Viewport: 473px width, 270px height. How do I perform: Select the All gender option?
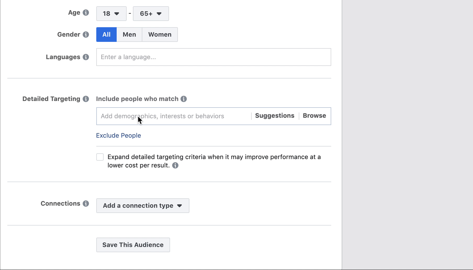click(106, 35)
